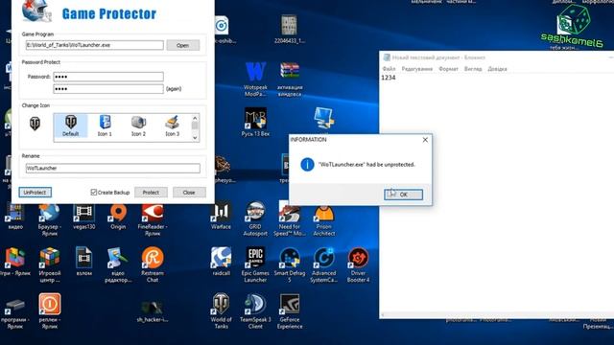Image resolution: width=614 pixels, height=345 pixels.
Task: Select Ігри shortcut desktop icon
Action: click(x=15, y=262)
